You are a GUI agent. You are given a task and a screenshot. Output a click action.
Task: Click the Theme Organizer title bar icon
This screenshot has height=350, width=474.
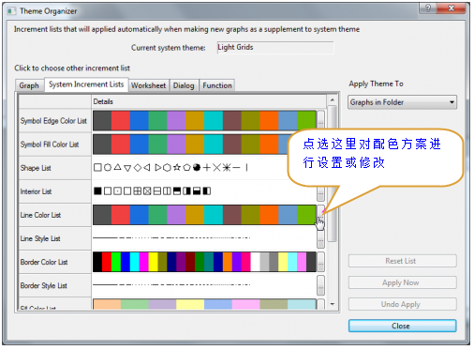pyautogui.click(x=11, y=11)
